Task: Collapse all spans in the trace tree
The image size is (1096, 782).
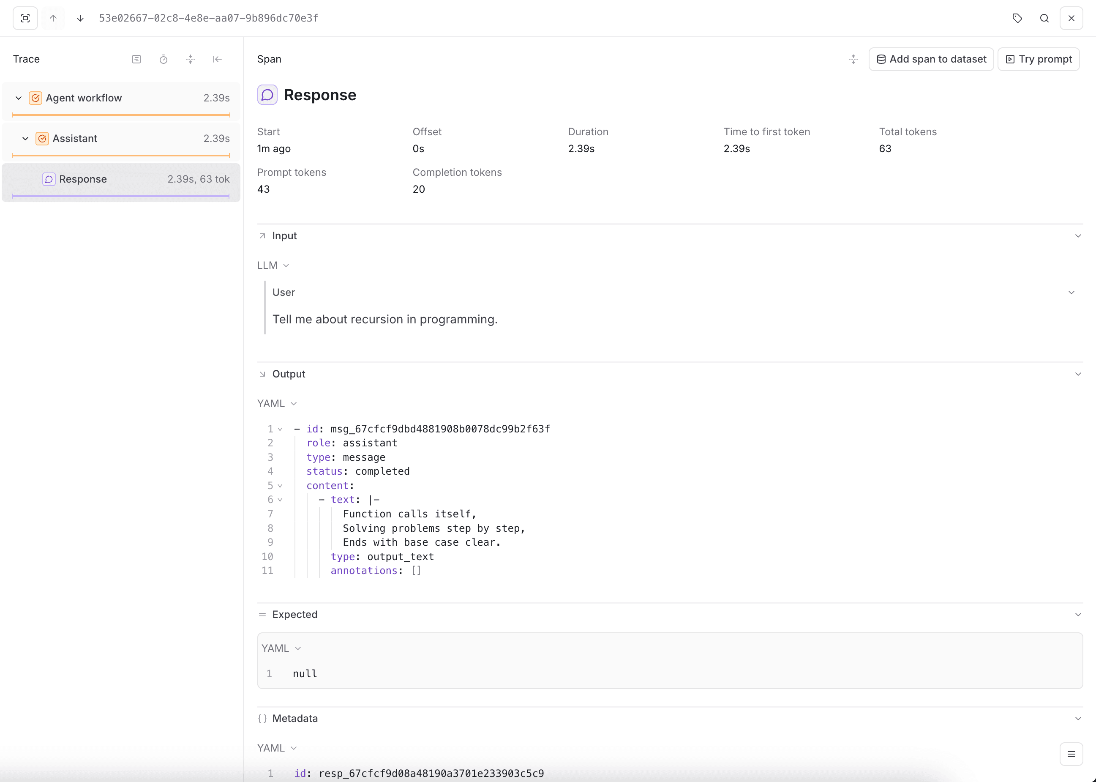Action: click(x=191, y=59)
